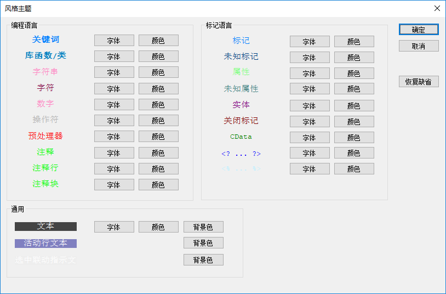Pick 字体 for <% ... %> row
The height and width of the screenshot is (294, 446).
click(310, 169)
